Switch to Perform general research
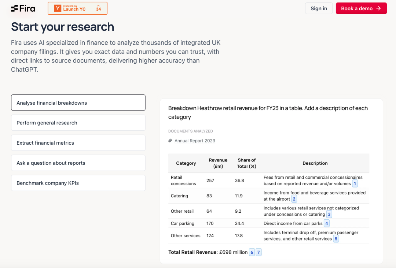The image size is (396, 268). click(78, 123)
